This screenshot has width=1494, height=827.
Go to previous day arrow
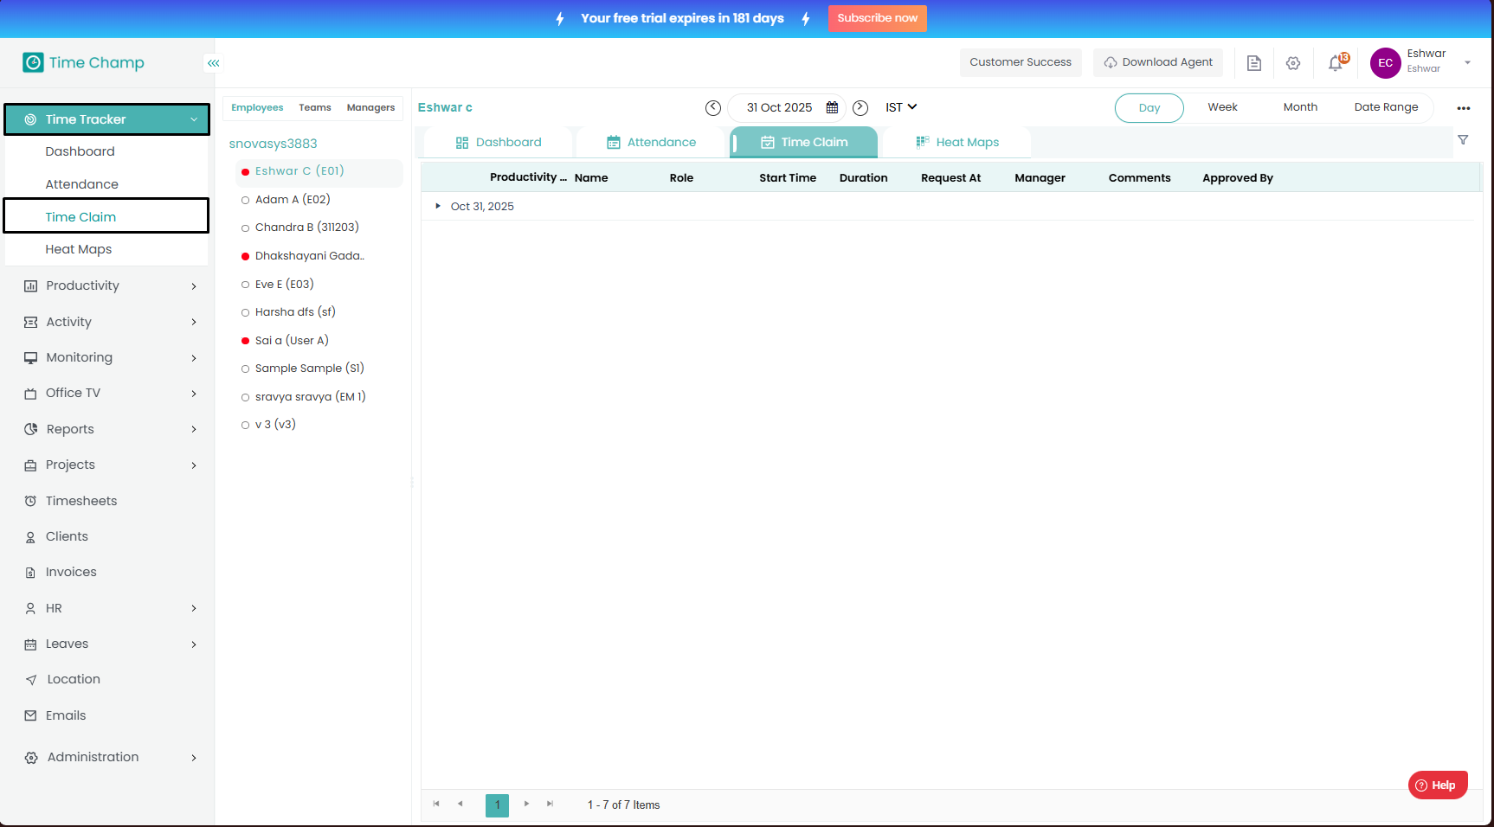click(x=713, y=108)
